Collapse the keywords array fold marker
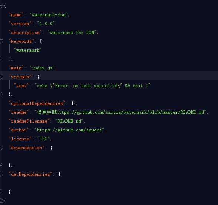 pyautogui.click(x=1, y=41)
